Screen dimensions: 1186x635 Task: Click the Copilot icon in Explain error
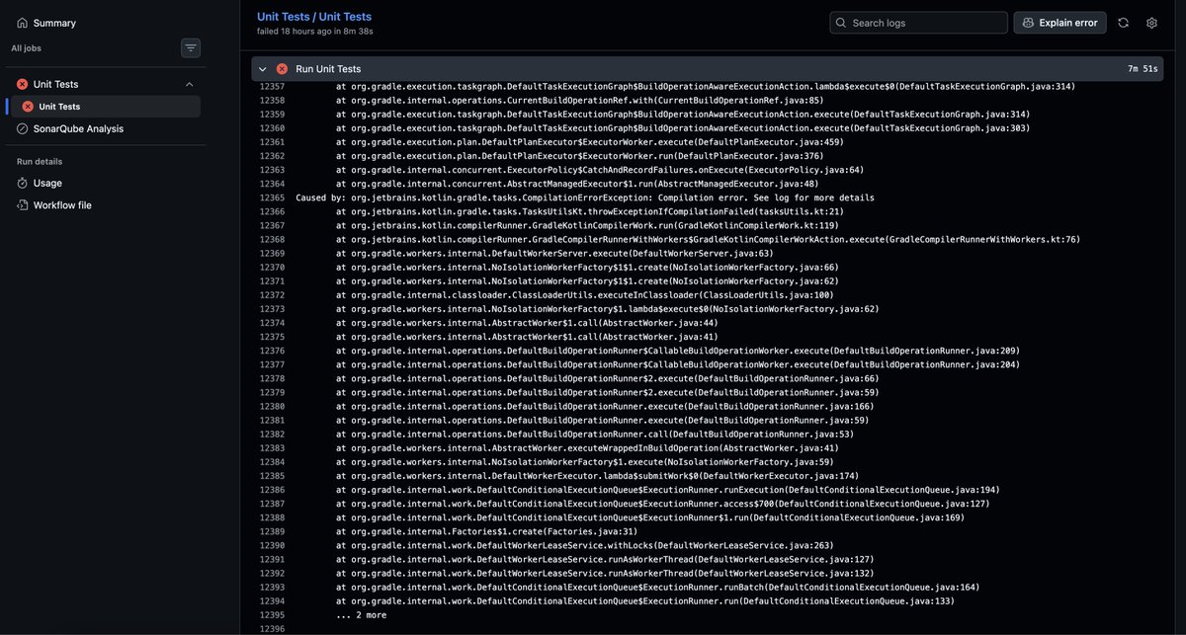click(1028, 23)
